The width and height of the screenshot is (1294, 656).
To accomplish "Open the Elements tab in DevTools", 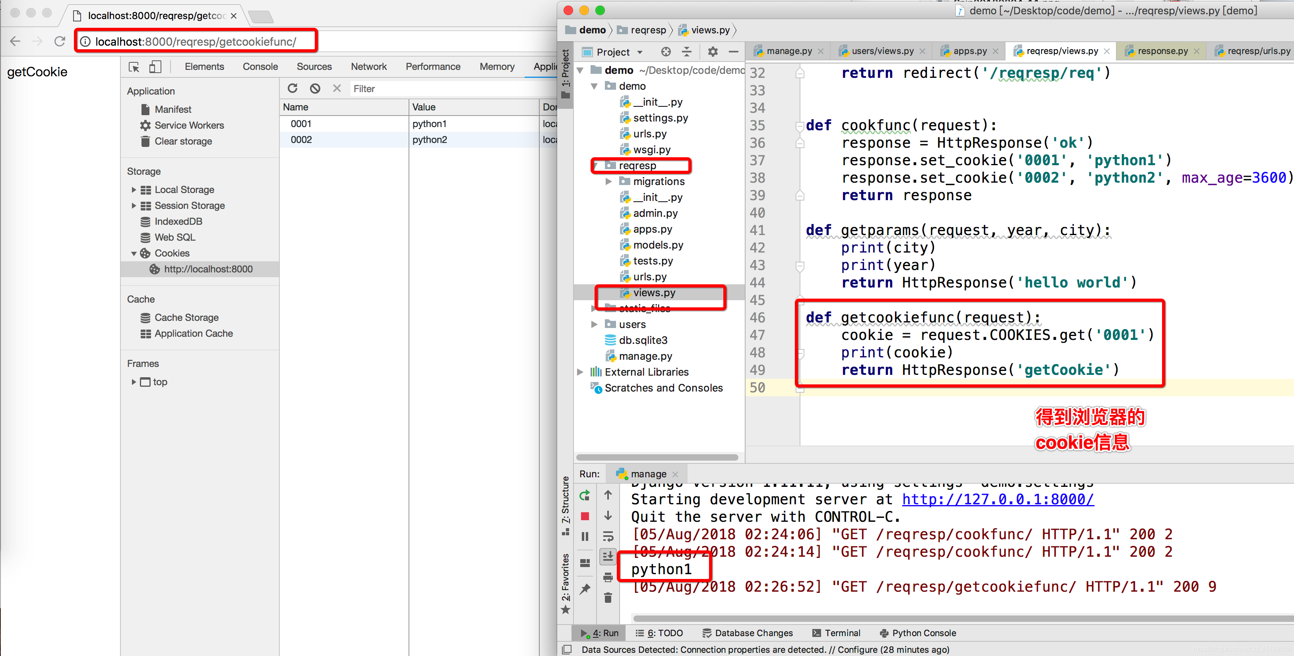I will (x=204, y=67).
